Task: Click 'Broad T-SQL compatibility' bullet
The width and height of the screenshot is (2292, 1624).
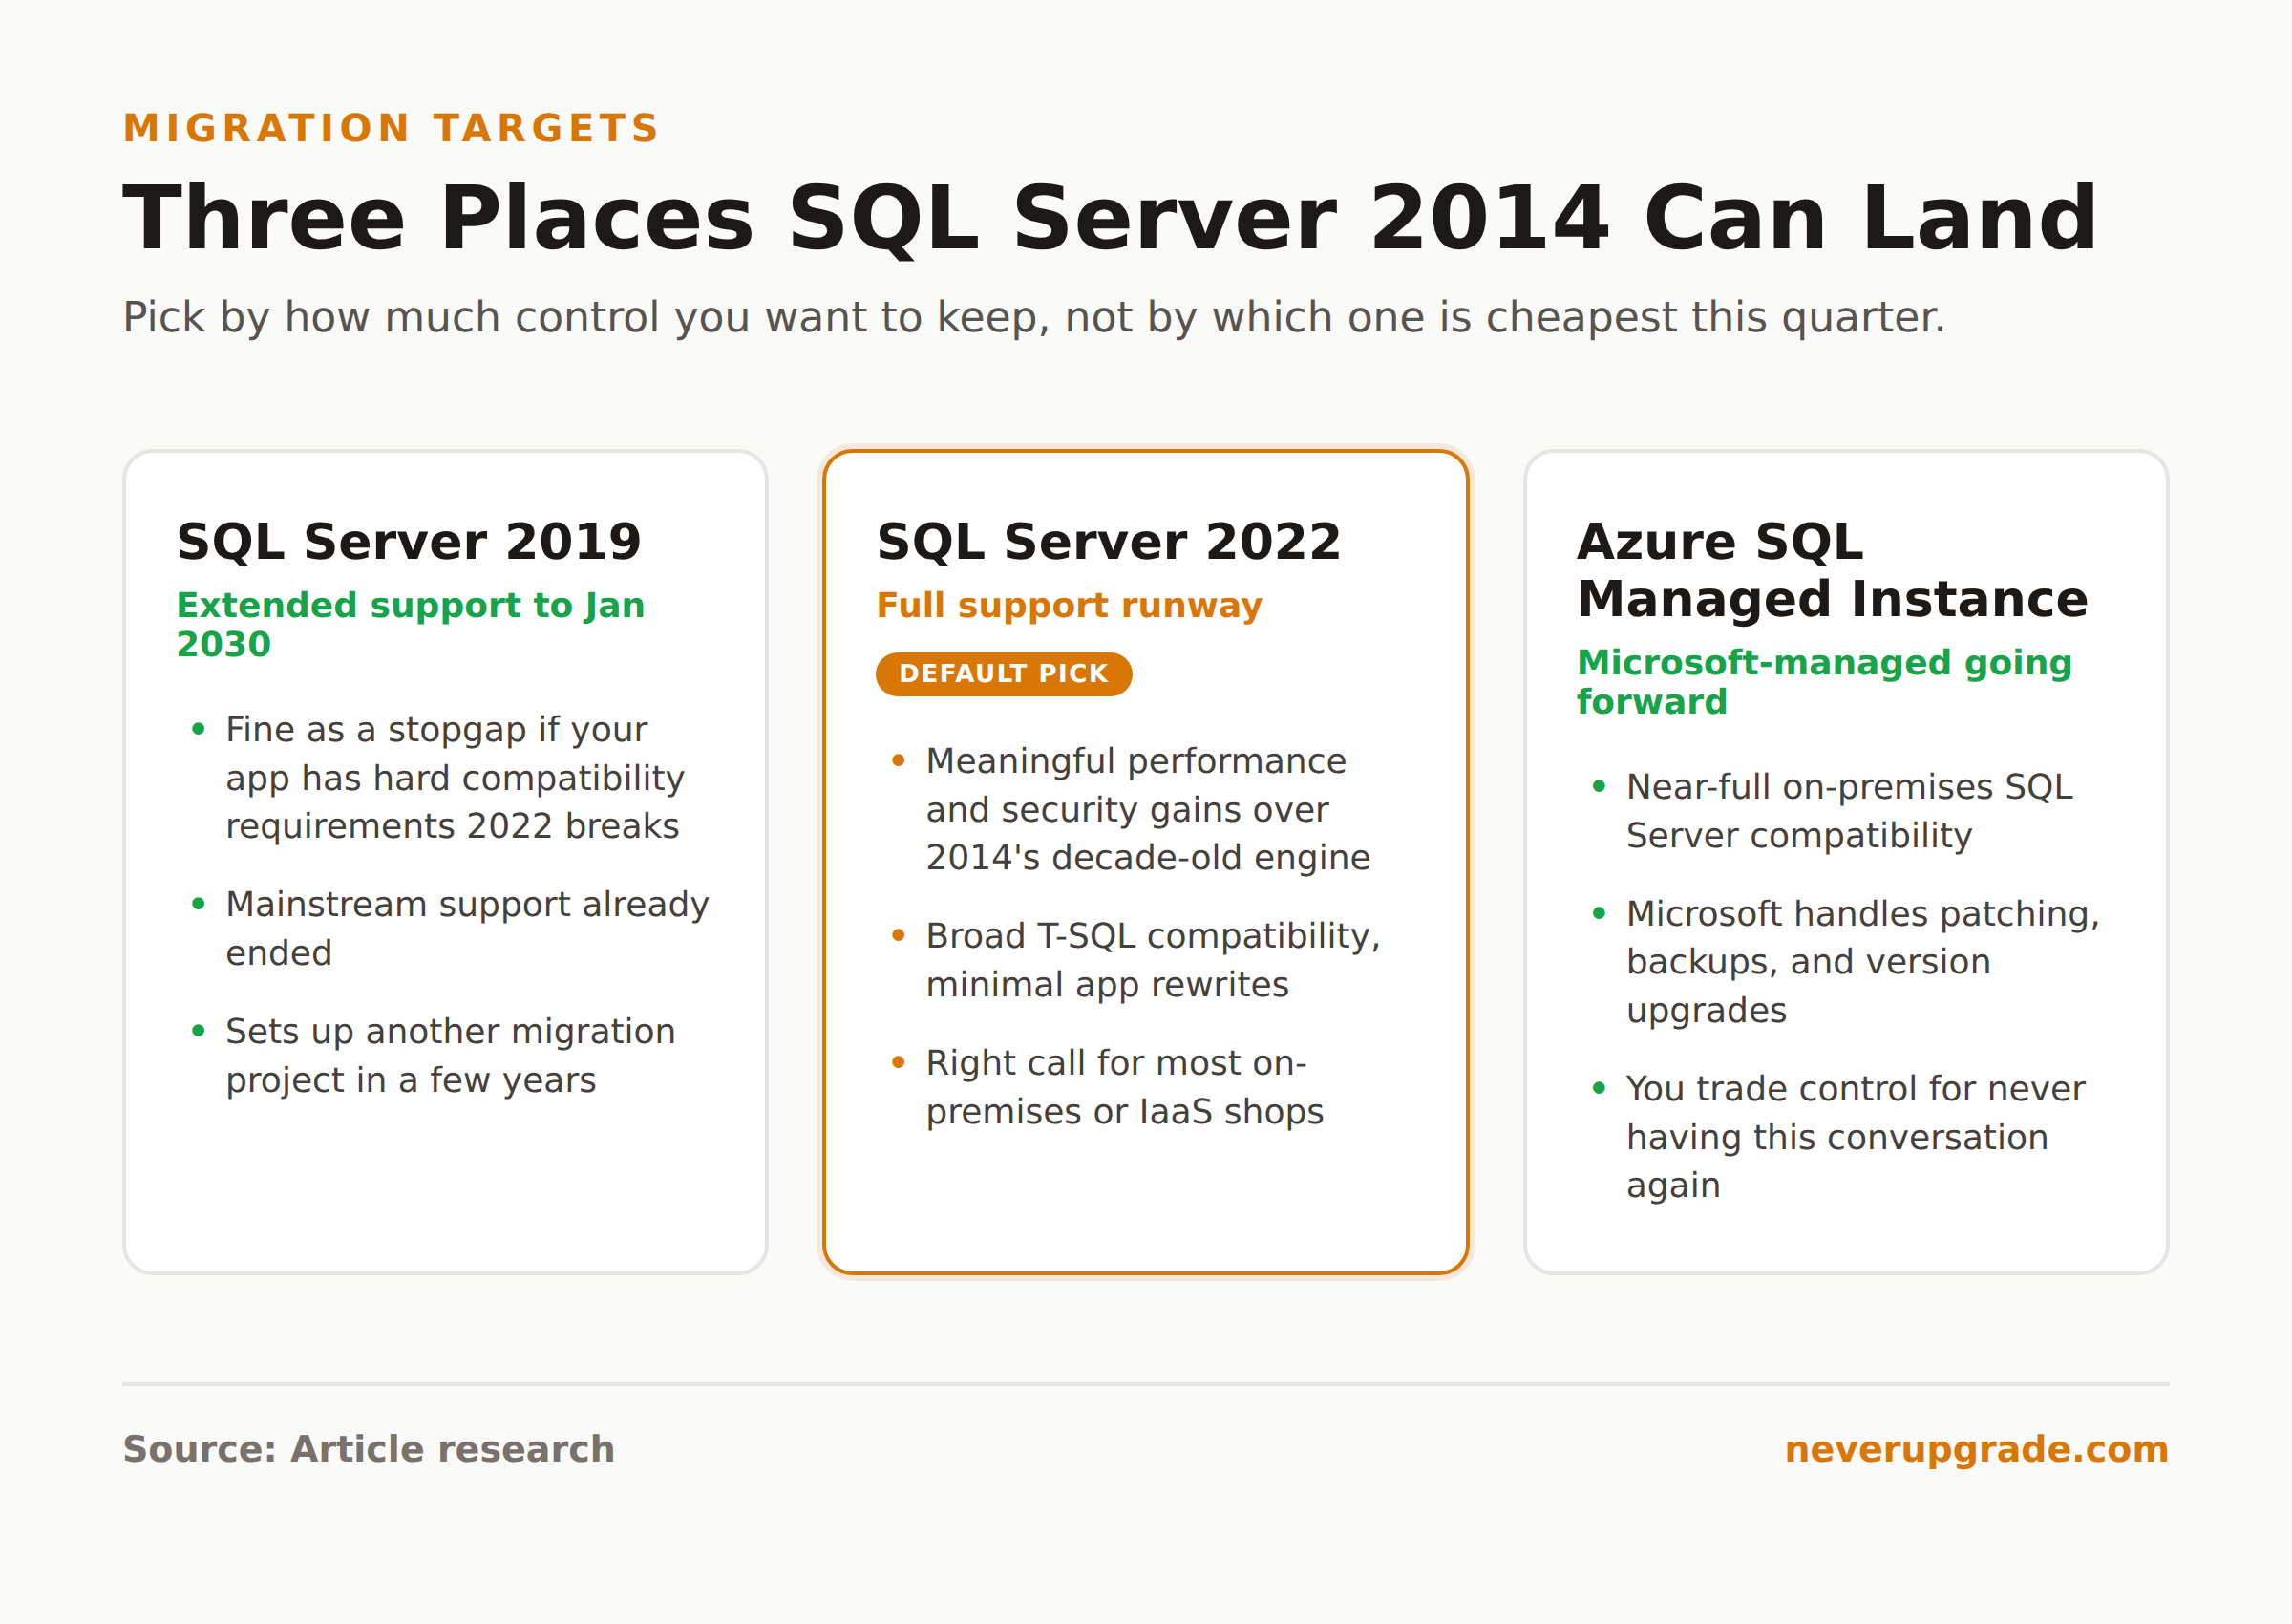Action: (1153, 960)
